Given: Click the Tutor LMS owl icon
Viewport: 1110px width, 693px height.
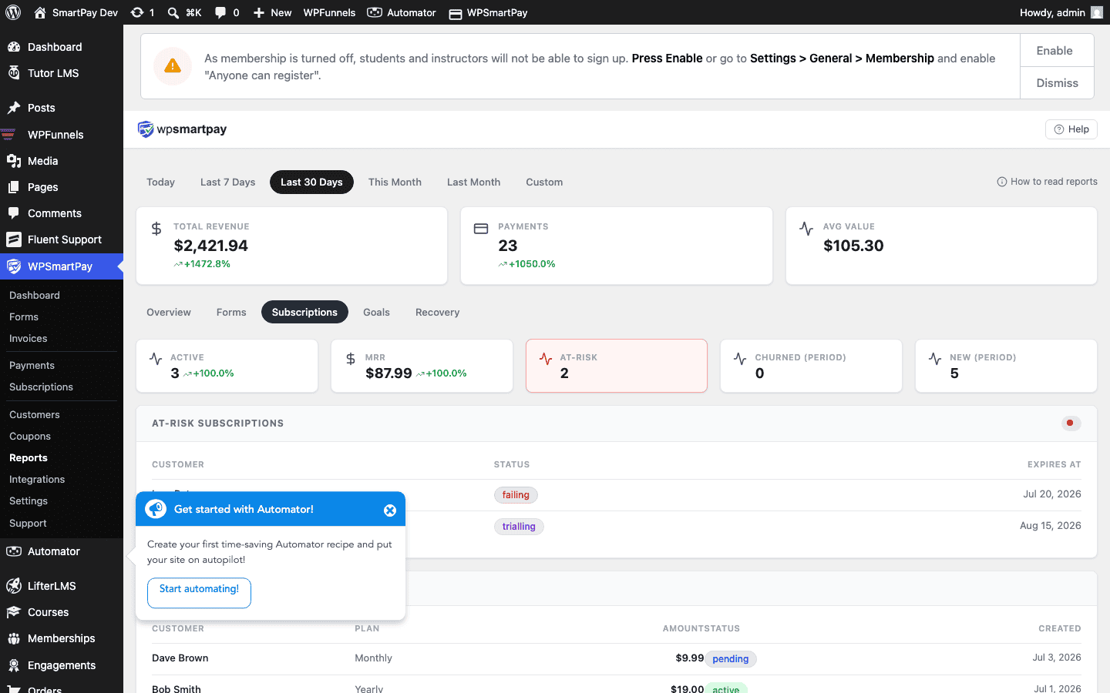Looking at the screenshot, I should pos(14,73).
